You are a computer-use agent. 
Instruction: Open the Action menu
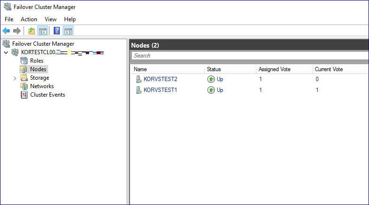[29, 19]
